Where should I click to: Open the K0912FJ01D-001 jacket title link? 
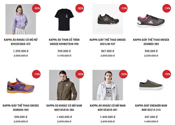click(x=108, y=108)
